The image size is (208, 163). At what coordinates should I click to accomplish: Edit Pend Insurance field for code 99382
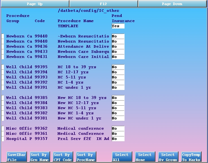[x=118, y=113]
